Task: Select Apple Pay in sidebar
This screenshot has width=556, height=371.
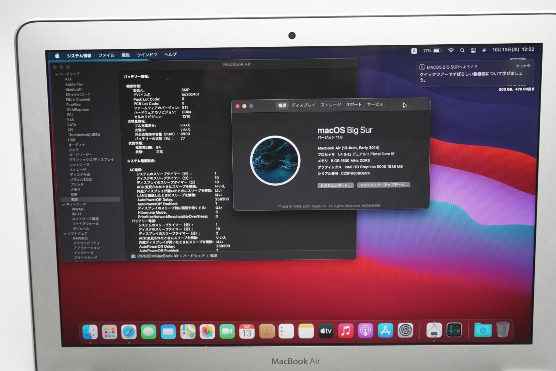Action: [74, 84]
